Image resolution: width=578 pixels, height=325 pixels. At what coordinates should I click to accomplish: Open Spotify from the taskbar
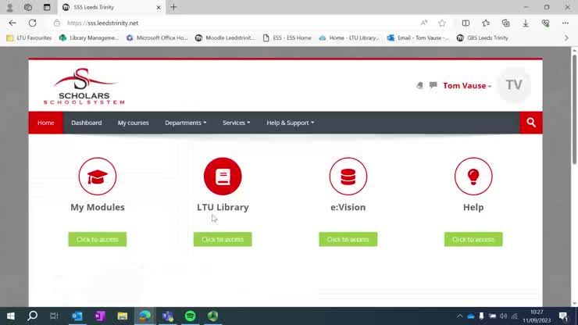pos(191,316)
